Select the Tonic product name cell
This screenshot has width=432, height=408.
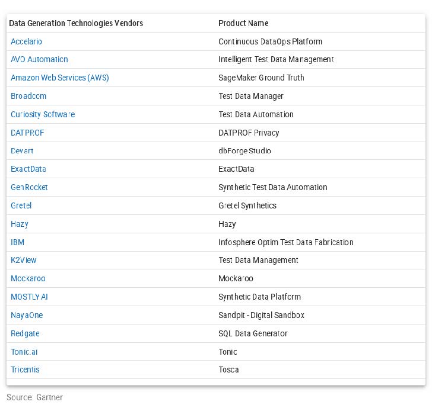click(x=228, y=352)
